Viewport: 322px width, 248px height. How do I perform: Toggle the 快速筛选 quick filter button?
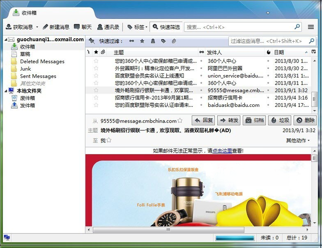166,27
